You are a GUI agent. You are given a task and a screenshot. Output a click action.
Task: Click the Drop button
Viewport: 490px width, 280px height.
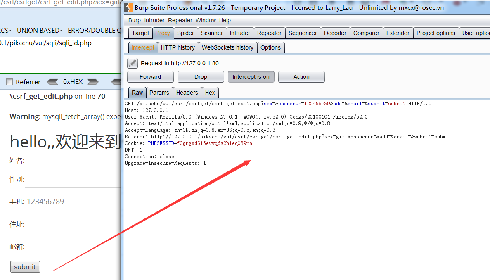(x=201, y=77)
